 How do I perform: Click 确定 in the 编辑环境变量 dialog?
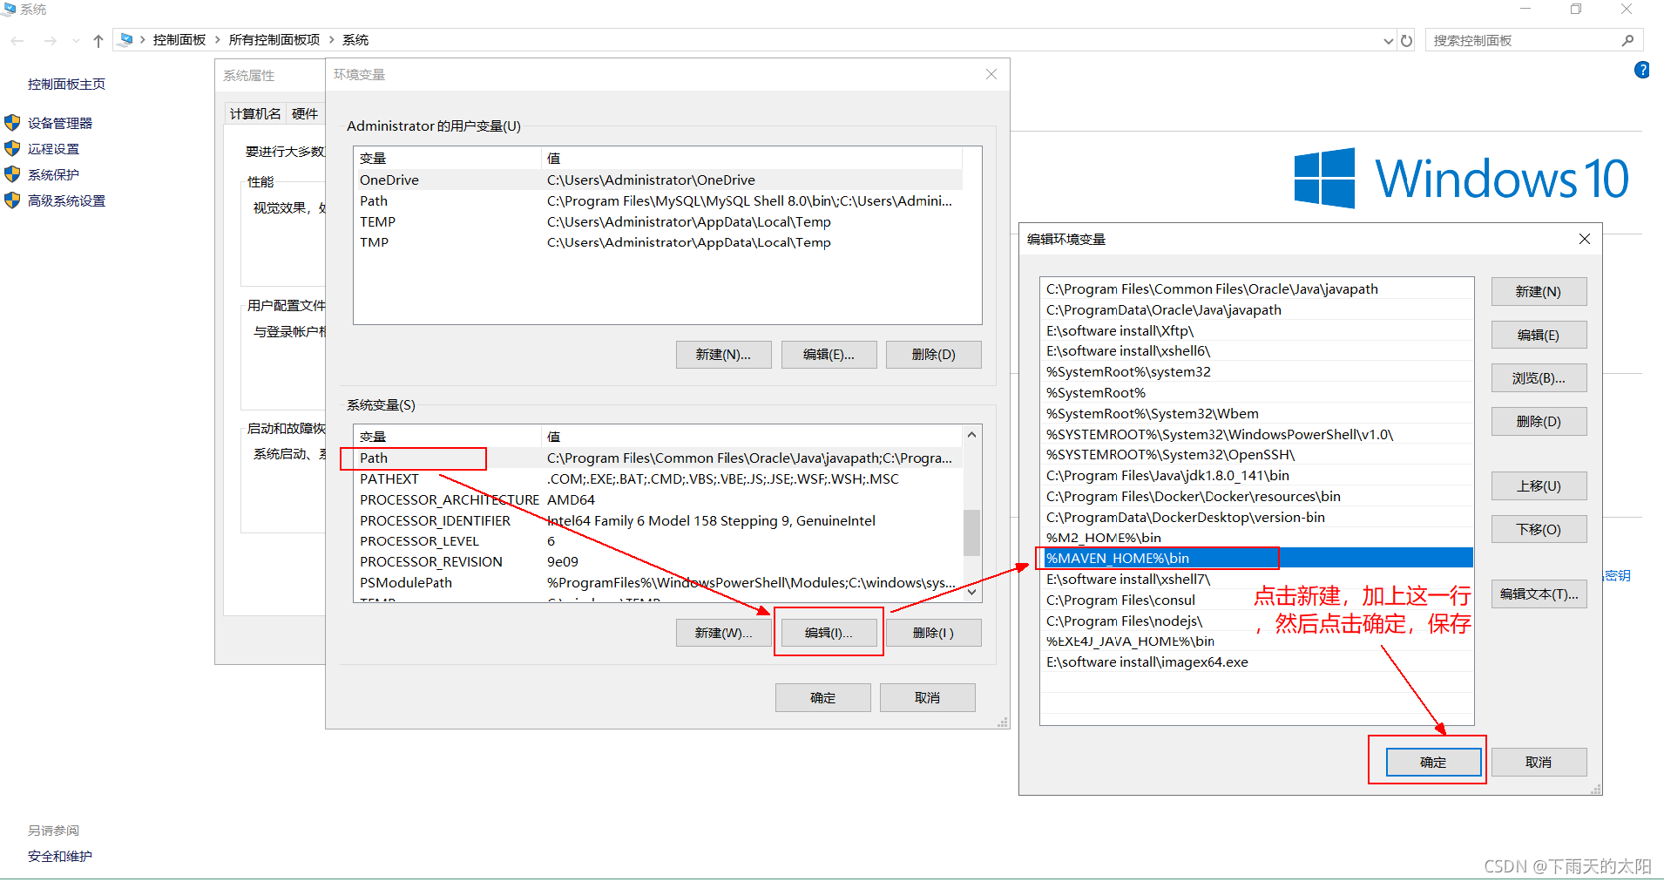(x=1433, y=762)
